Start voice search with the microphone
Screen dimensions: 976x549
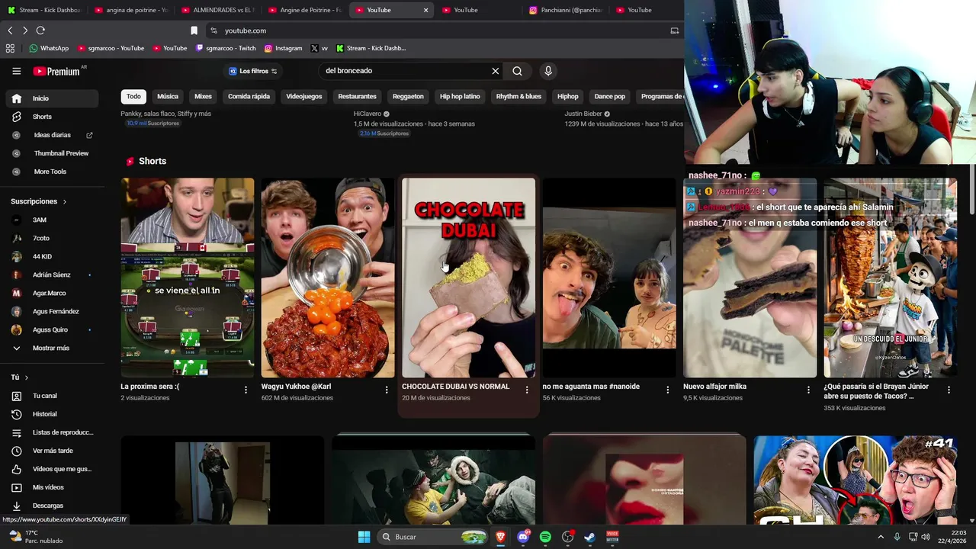547,71
